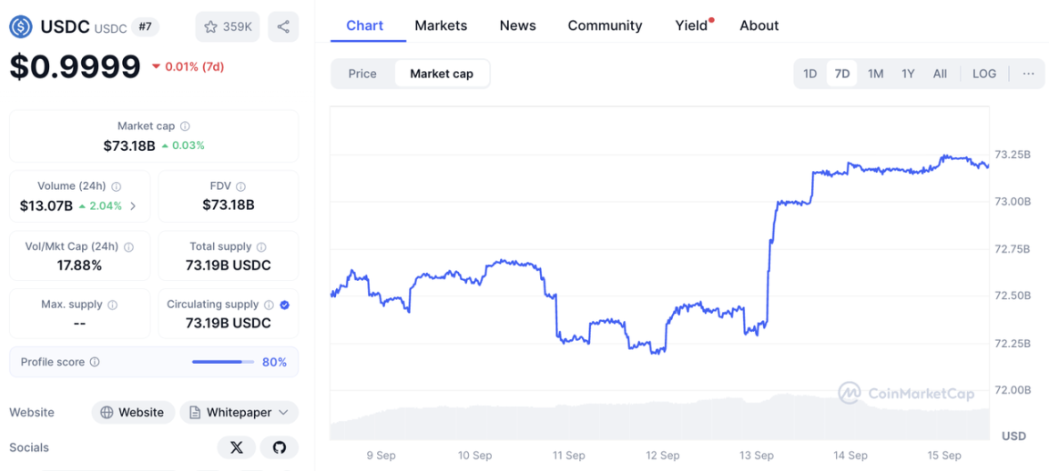Open the GitHub social link icon

pyautogui.click(x=280, y=447)
